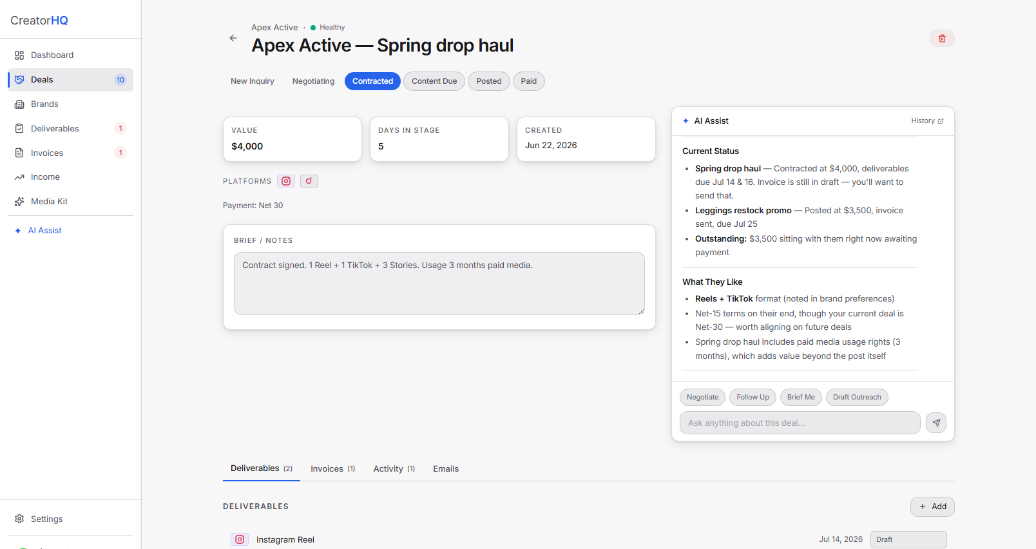
Task: Set deal stage to Posted
Action: 489,81
